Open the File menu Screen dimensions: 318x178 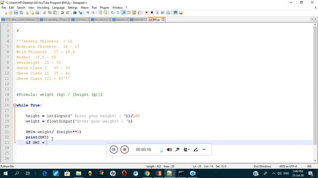(3, 7)
